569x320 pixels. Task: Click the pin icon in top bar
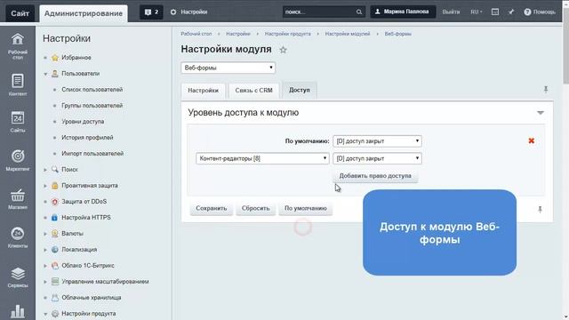(x=511, y=12)
